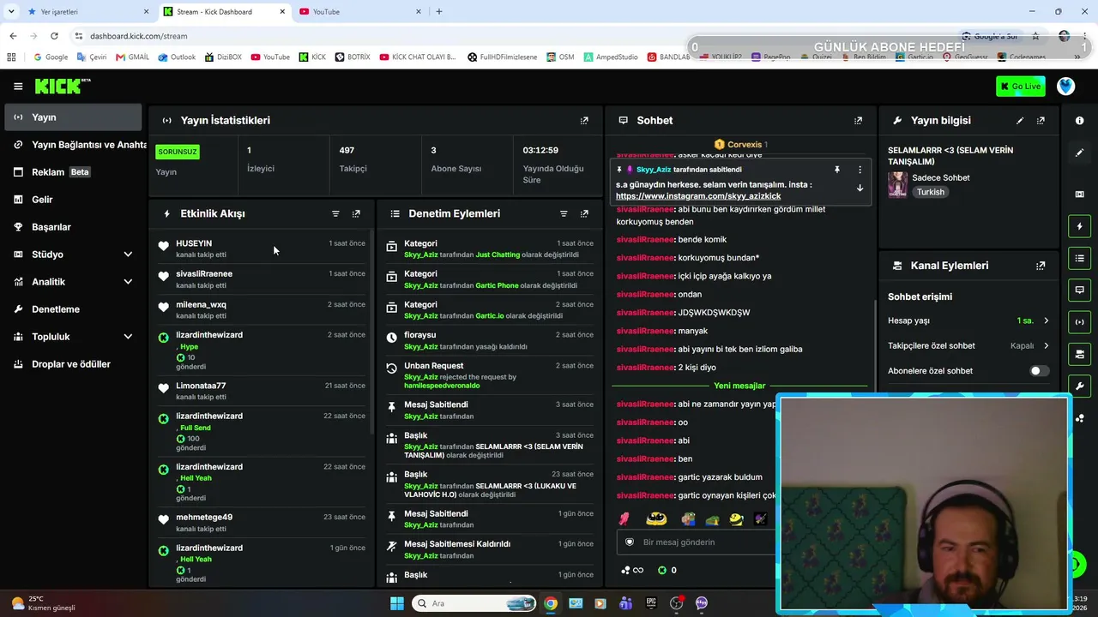This screenshot has width=1098, height=617.
Task: Edit stream info with the pencil icon
Action: (x=1020, y=121)
